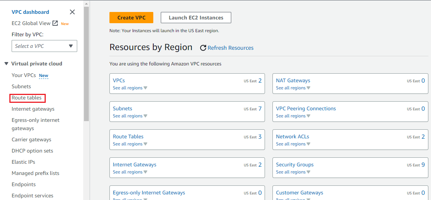This screenshot has width=431, height=200.
Task: Click the scrollbar up arrow in sidebar
Action: tap(86, 4)
